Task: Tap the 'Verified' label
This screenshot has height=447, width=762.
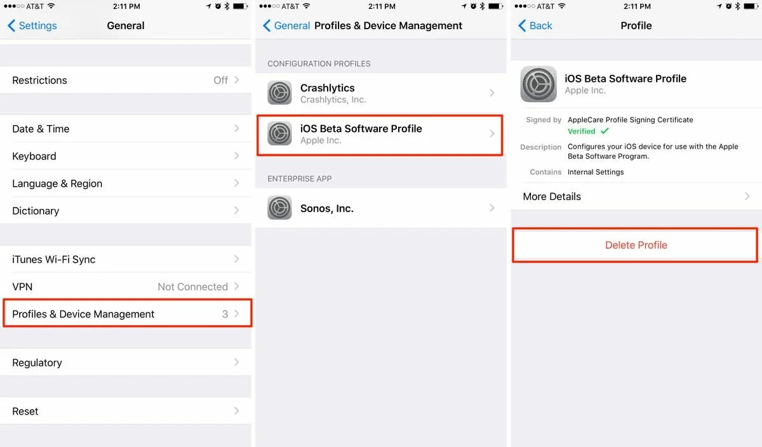Action: (582, 131)
